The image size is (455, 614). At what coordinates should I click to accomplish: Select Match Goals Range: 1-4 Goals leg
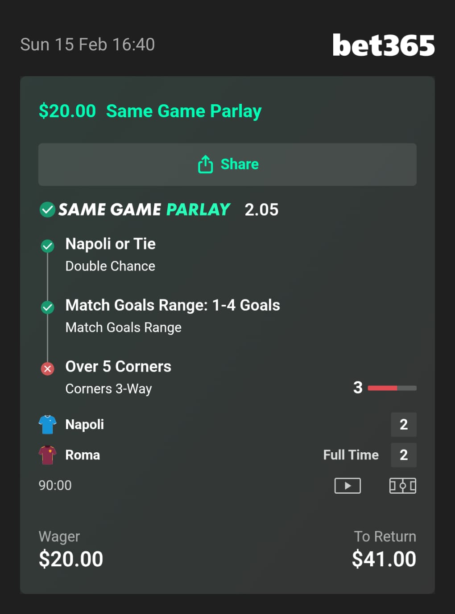[x=172, y=305]
